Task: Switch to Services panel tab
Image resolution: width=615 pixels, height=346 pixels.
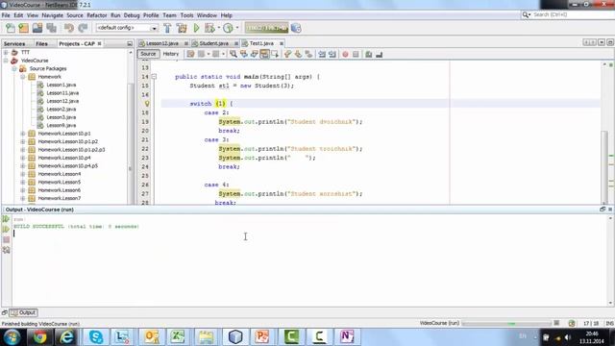Action: click(x=14, y=43)
